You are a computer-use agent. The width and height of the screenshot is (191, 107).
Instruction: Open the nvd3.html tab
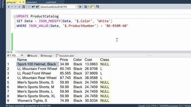(x=51, y=2)
